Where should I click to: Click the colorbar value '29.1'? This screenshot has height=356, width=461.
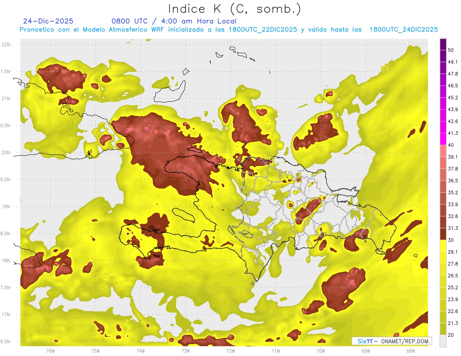(x=453, y=252)
